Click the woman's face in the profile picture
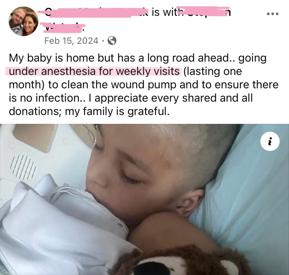The height and width of the screenshot is (275, 289). [x=28, y=24]
